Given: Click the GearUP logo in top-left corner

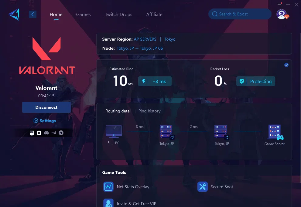Looking at the screenshot, I should [x=14, y=14].
